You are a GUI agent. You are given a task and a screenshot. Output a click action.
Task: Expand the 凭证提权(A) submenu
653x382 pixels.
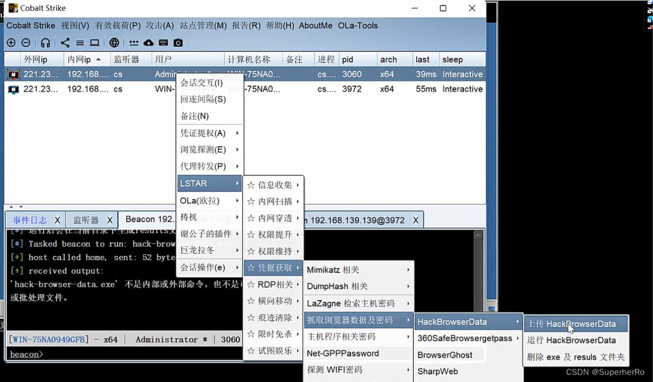pos(209,133)
